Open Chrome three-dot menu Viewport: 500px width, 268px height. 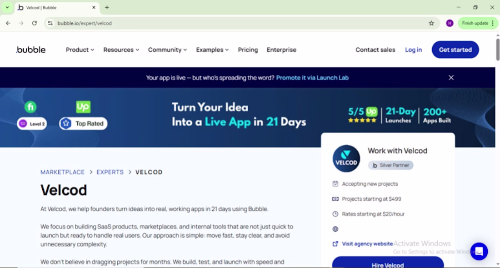click(493, 23)
